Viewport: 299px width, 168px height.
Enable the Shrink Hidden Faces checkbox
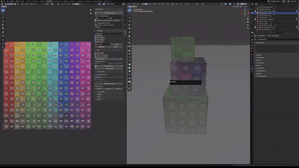coord(95,75)
